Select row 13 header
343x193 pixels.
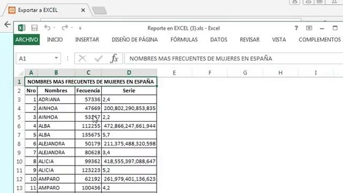click(19, 188)
